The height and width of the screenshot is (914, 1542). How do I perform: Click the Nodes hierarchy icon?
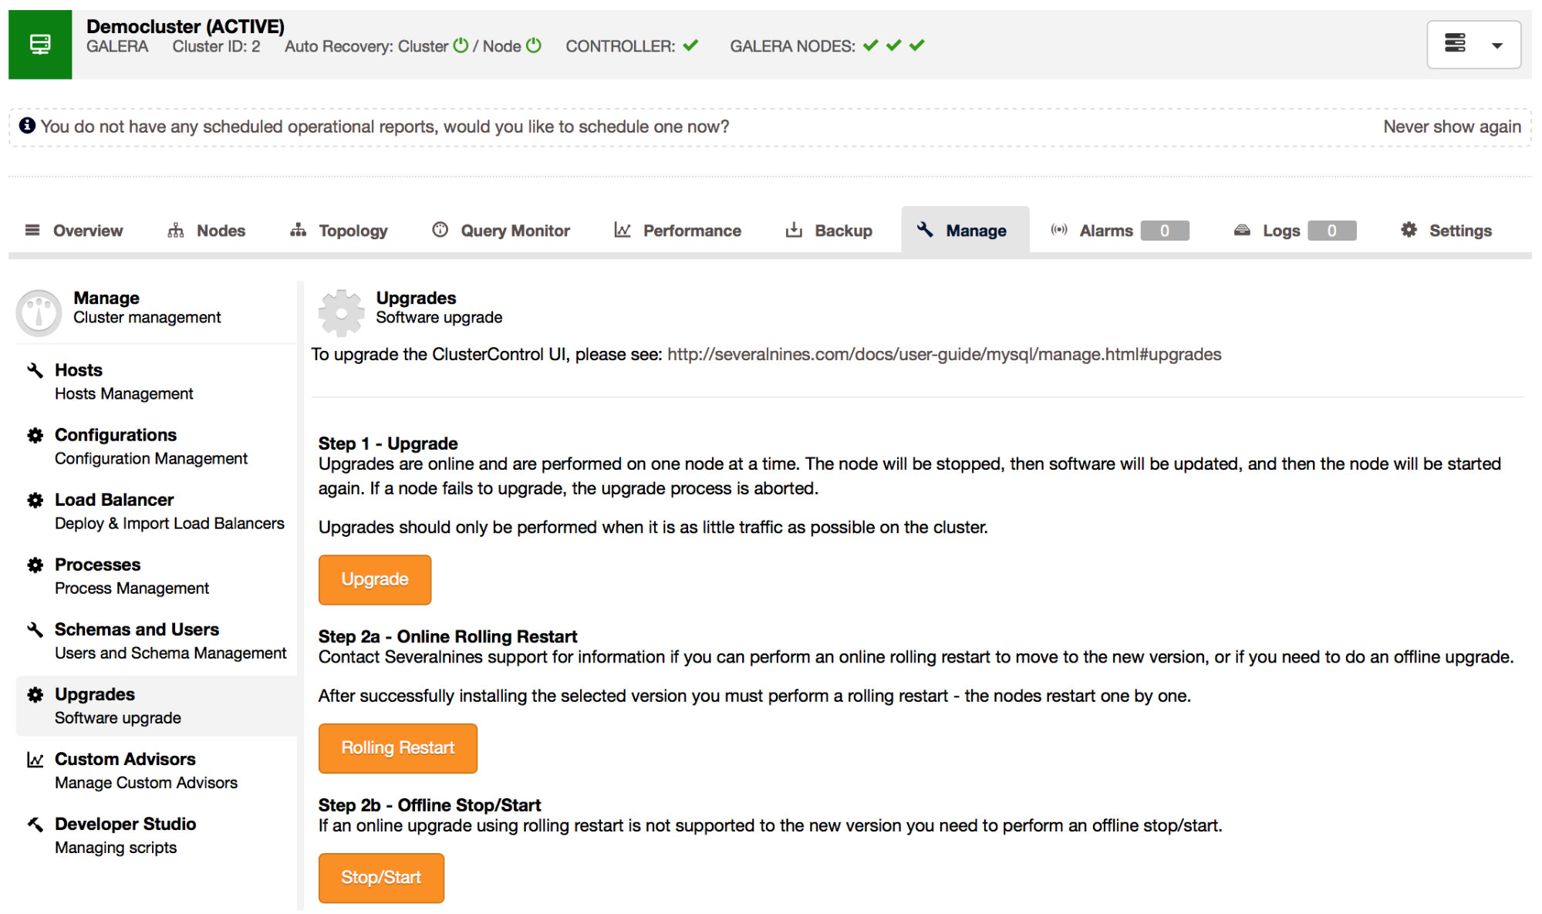[176, 230]
